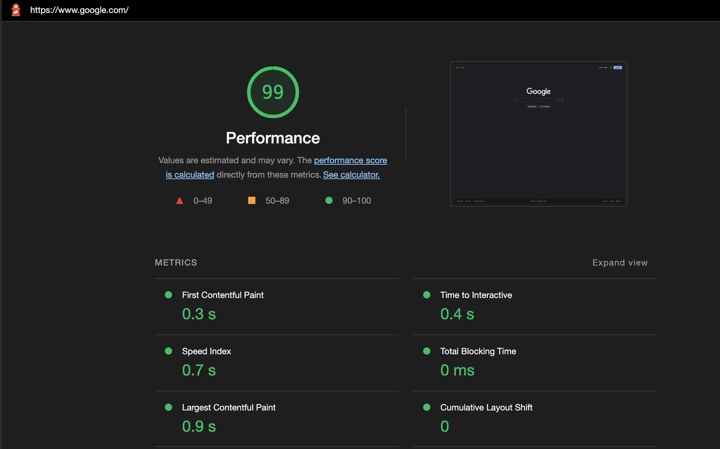The height and width of the screenshot is (449, 720).
Task: Click the Performance heading
Action: [x=273, y=138]
